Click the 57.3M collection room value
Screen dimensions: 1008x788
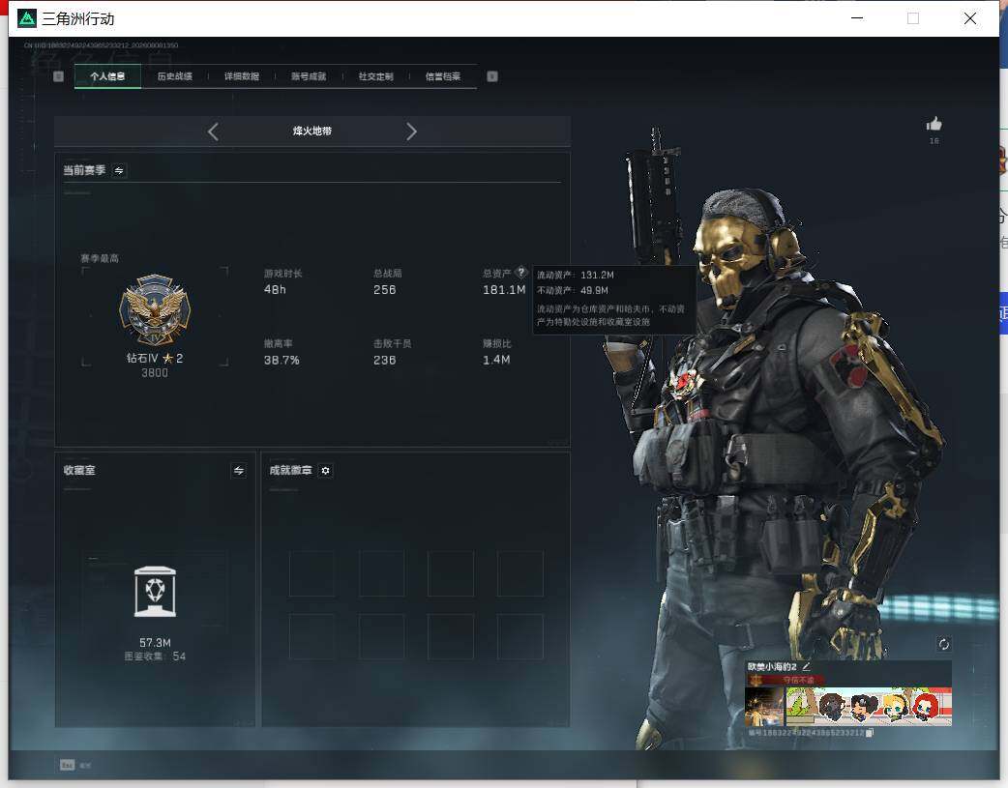[155, 643]
